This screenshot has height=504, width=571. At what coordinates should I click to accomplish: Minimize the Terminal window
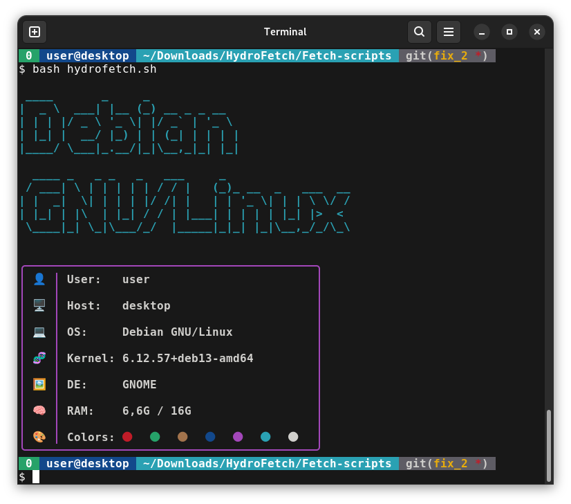[482, 32]
